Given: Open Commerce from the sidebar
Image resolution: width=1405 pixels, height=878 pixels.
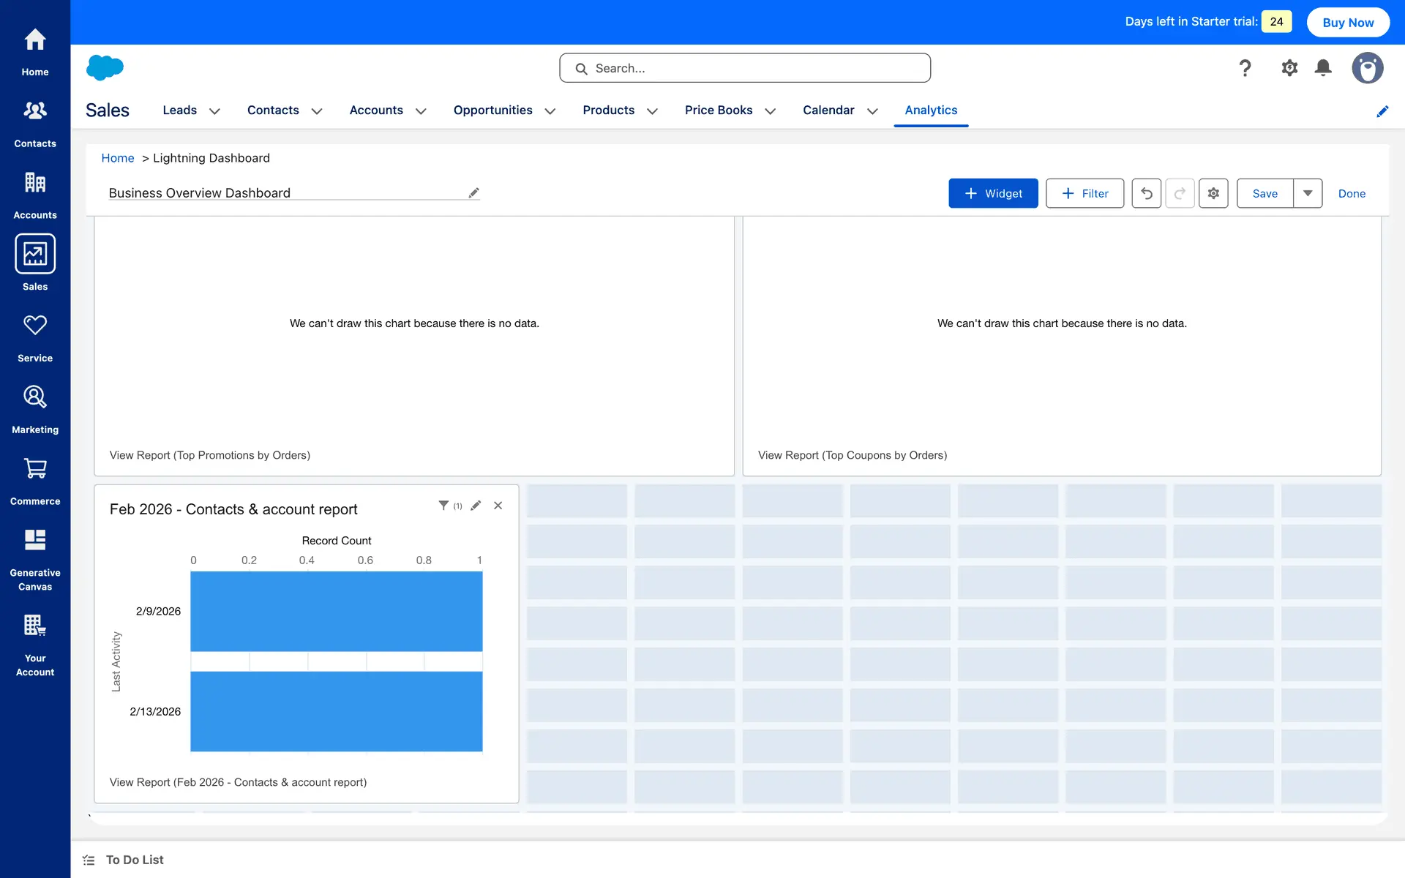Looking at the screenshot, I should (35, 480).
